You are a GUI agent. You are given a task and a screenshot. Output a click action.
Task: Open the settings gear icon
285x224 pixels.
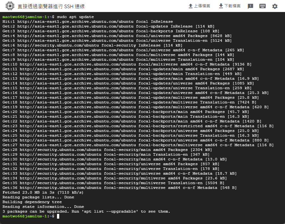(275, 6)
